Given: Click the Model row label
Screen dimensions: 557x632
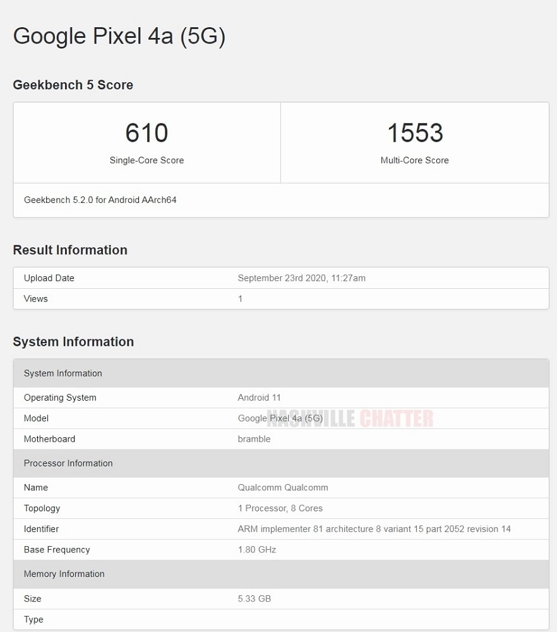Looking at the screenshot, I should pyautogui.click(x=36, y=418).
